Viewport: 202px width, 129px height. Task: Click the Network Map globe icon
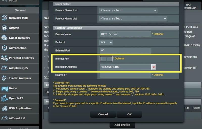click(x=4, y=18)
